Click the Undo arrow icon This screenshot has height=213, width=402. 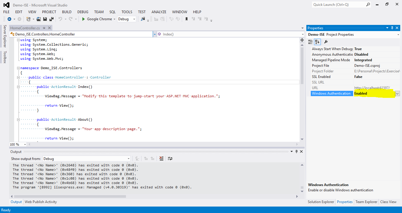60,19
